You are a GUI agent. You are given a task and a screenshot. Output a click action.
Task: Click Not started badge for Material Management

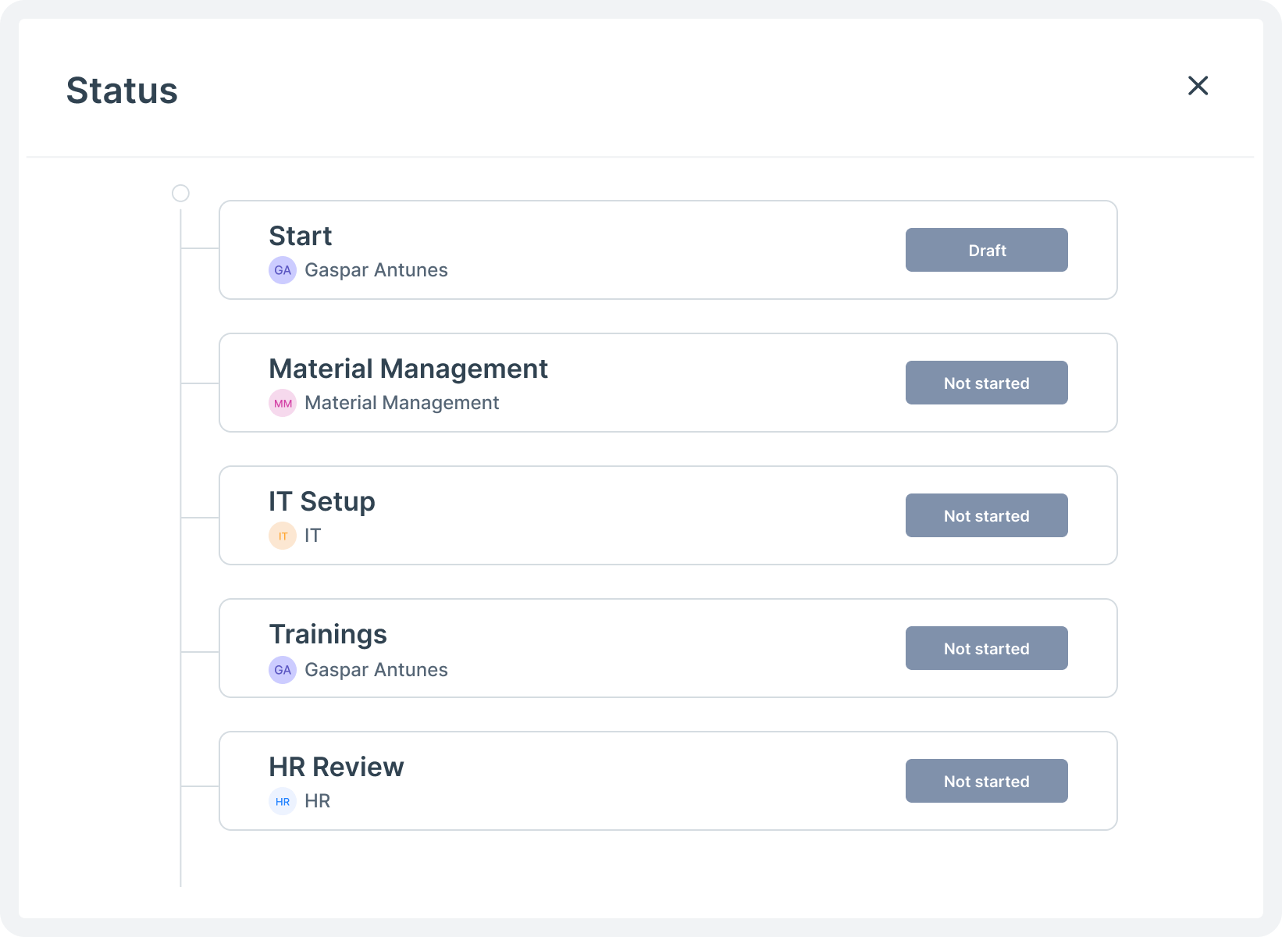[987, 383]
